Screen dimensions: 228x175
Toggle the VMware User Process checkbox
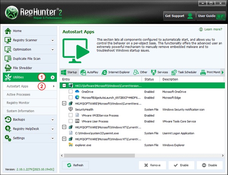tap(71, 121)
